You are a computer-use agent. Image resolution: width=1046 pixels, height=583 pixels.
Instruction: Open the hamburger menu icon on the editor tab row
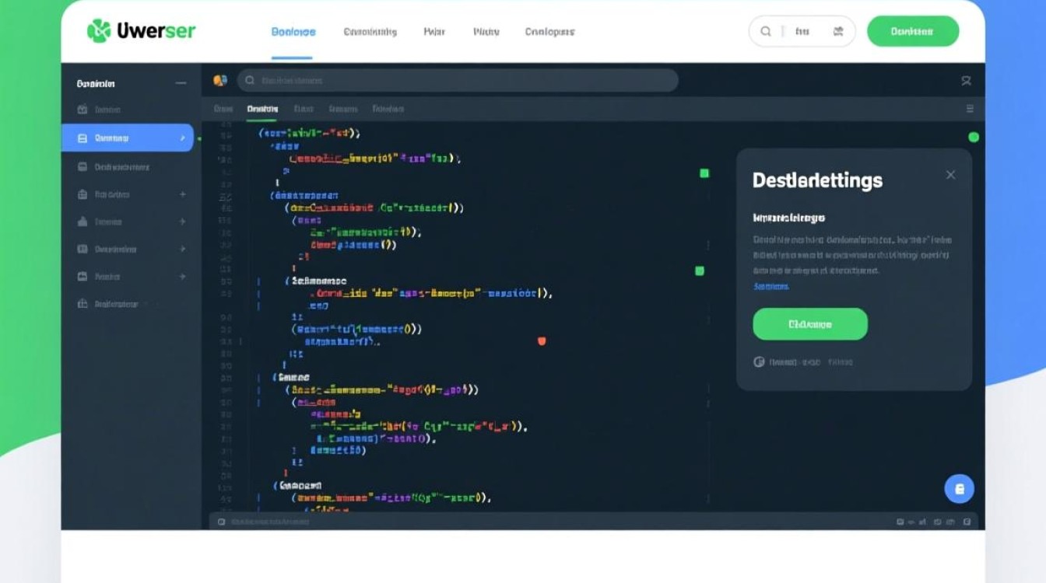tap(969, 109)
